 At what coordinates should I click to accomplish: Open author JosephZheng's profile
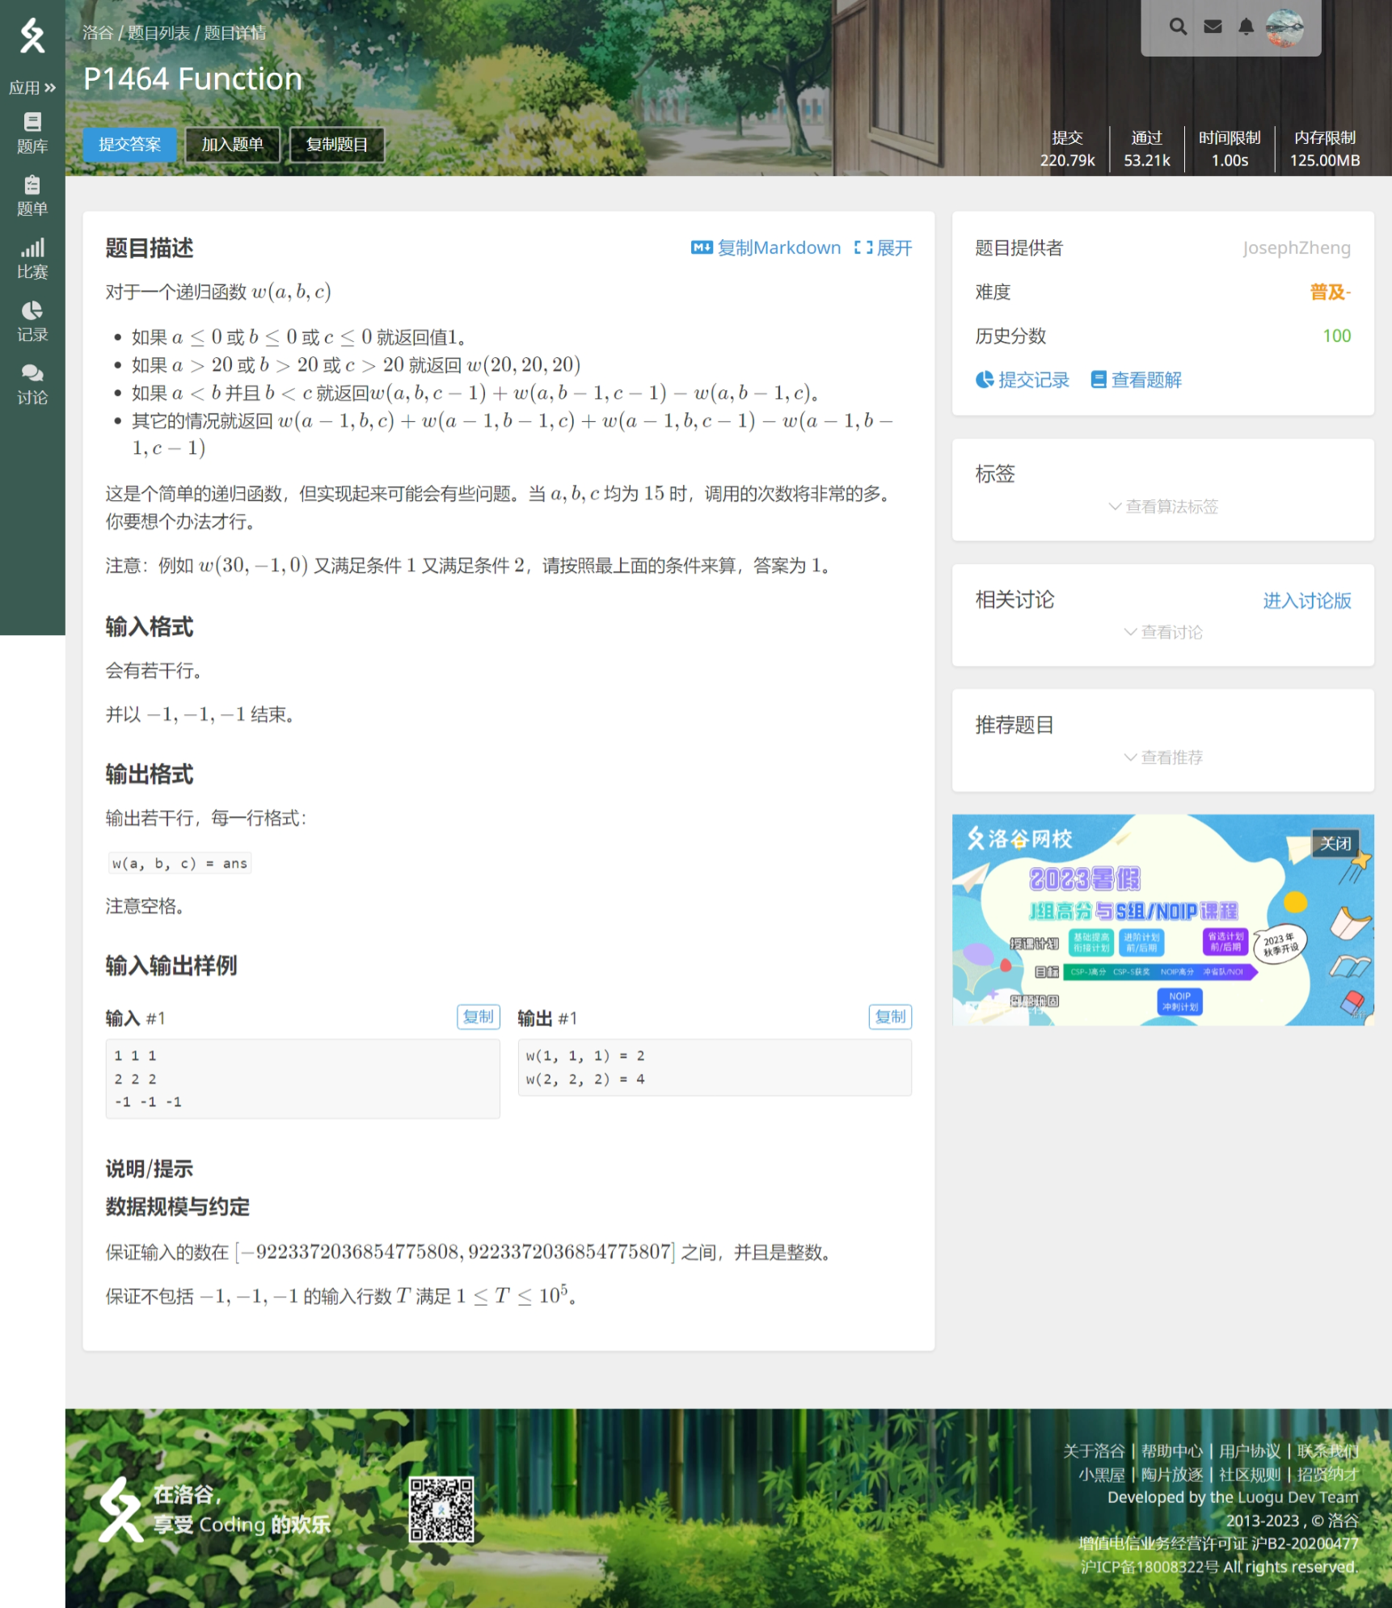coord(1296,248)
